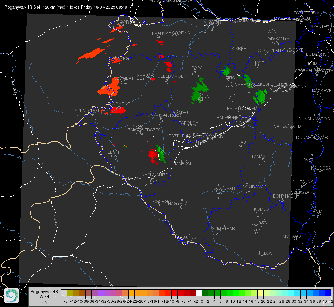This screenshot has width=334, height=307.
Task: Click the KALOCSA city label
Action: coord(321,168)
